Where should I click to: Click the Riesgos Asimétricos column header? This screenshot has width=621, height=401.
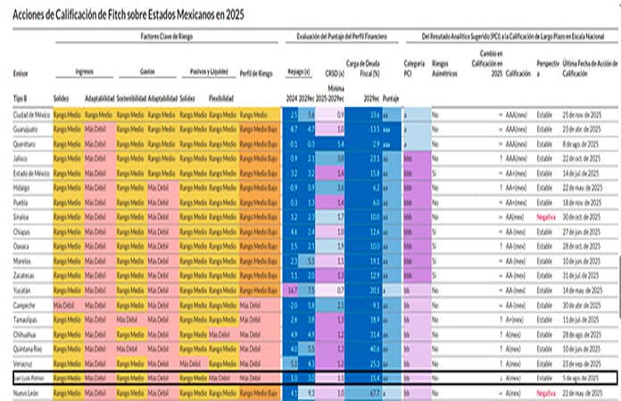point(446,68)
